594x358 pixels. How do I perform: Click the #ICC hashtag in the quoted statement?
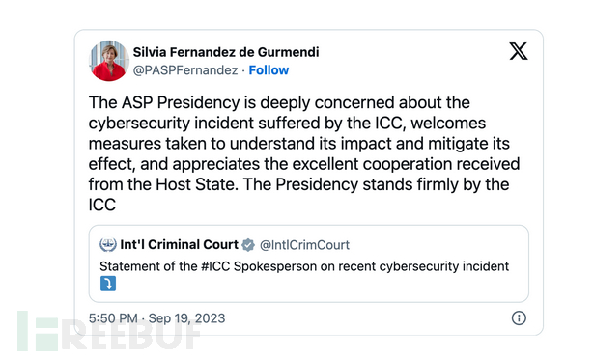coord(215,266)
